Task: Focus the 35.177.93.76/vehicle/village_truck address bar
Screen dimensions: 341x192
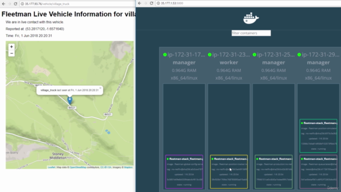Action: tap(77, 4)
